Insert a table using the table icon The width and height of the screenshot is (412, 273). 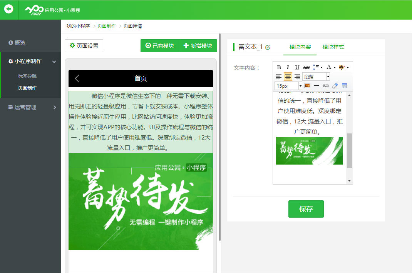[344, 86]
